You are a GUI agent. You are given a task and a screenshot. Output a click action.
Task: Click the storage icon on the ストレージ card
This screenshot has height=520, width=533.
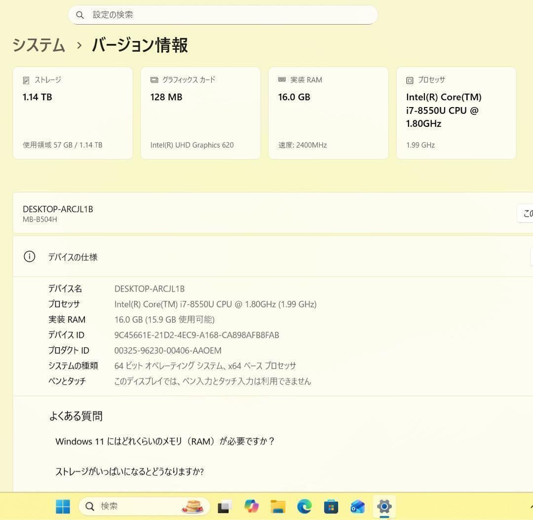pyautogui.click(x=28, y=79)
